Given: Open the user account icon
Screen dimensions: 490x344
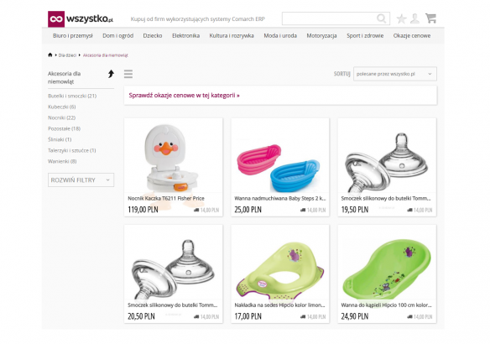Looking at the screenshot, I should [x=414, y=18].
